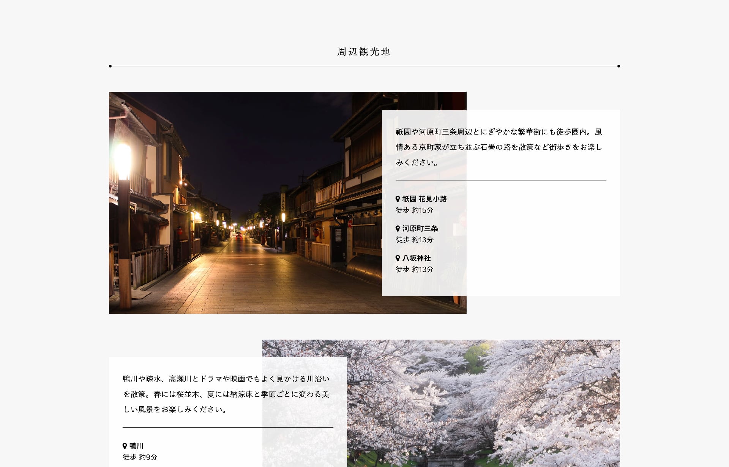Screen dimensions: 729x467
Task: Click the map pin icon beside 祇園 花見小路
Action: 398,199
